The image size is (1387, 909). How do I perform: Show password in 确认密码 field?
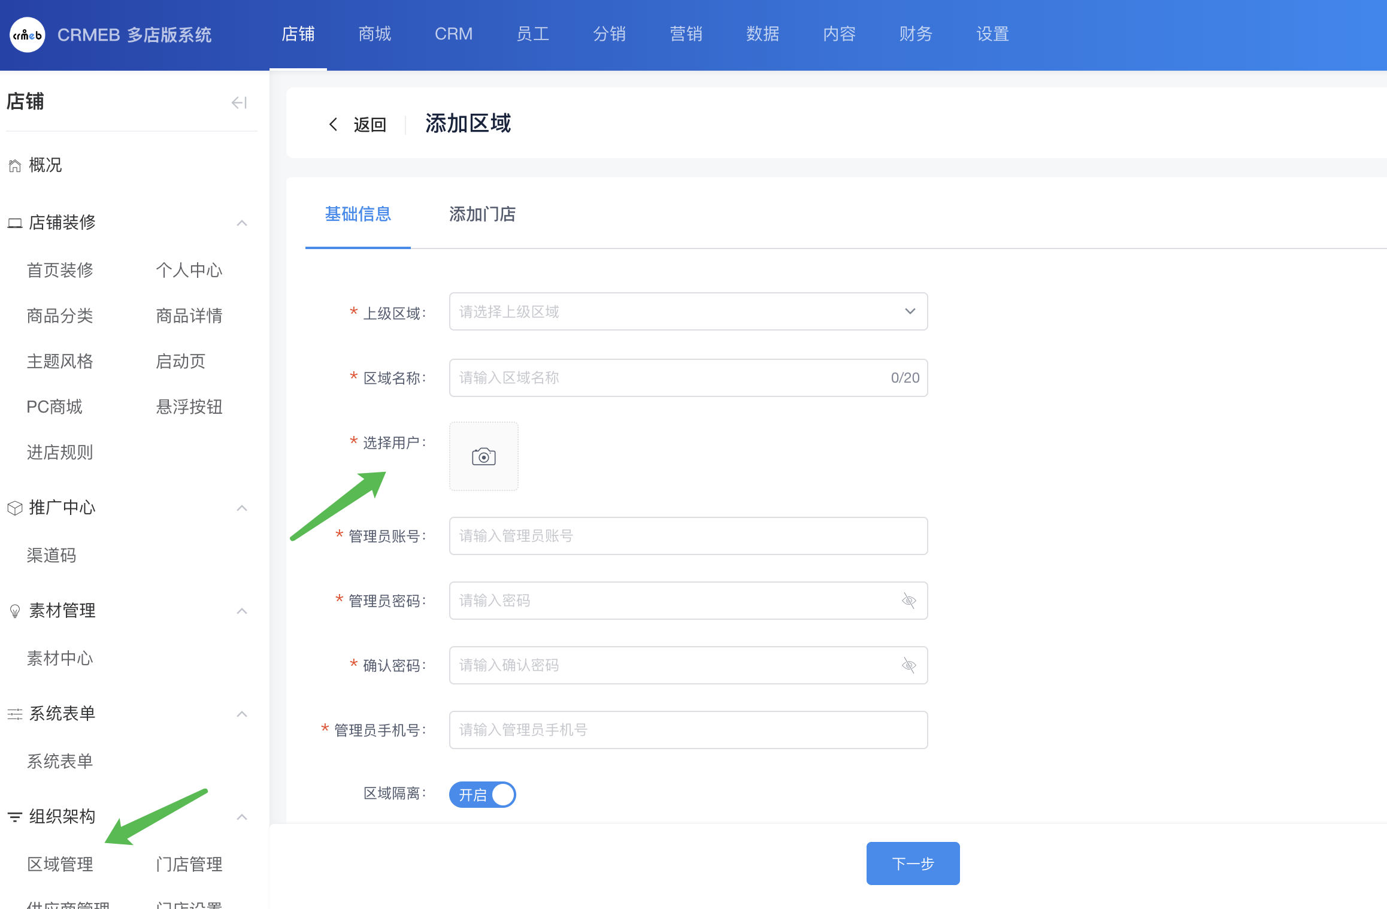pos(908,665)
